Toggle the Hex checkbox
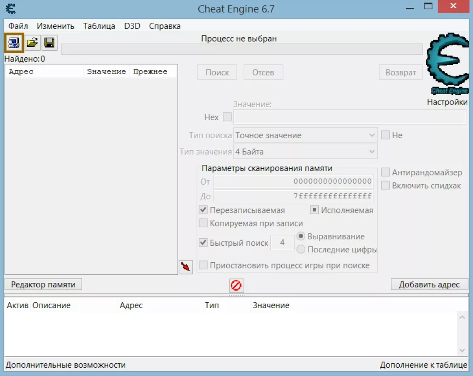 click(227, 117)
